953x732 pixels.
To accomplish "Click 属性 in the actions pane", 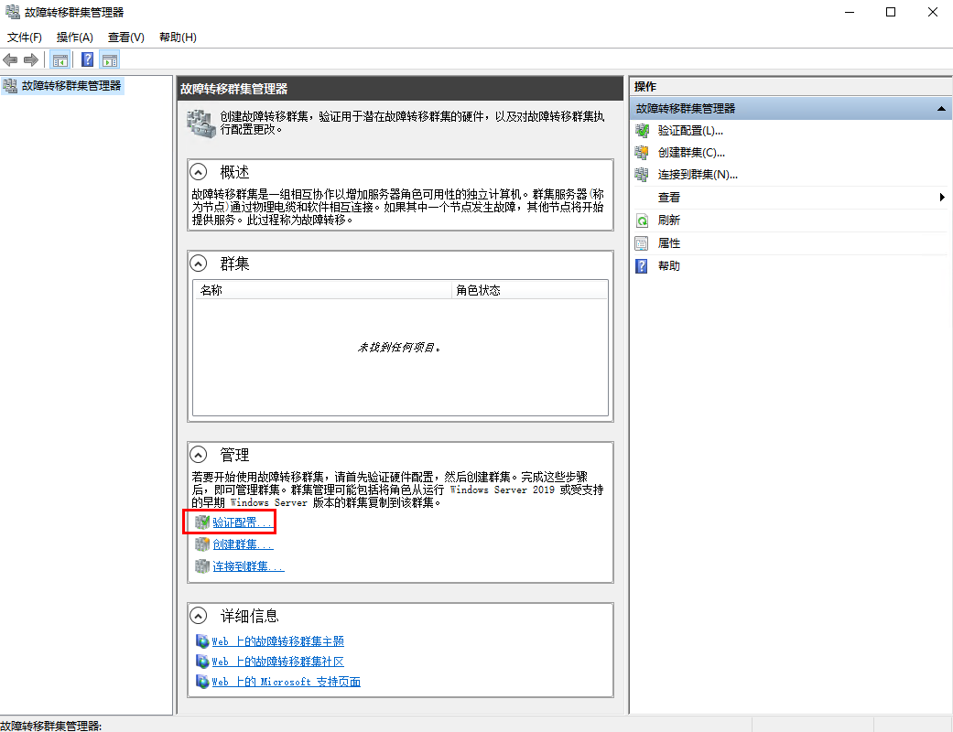I will [668, 243].
